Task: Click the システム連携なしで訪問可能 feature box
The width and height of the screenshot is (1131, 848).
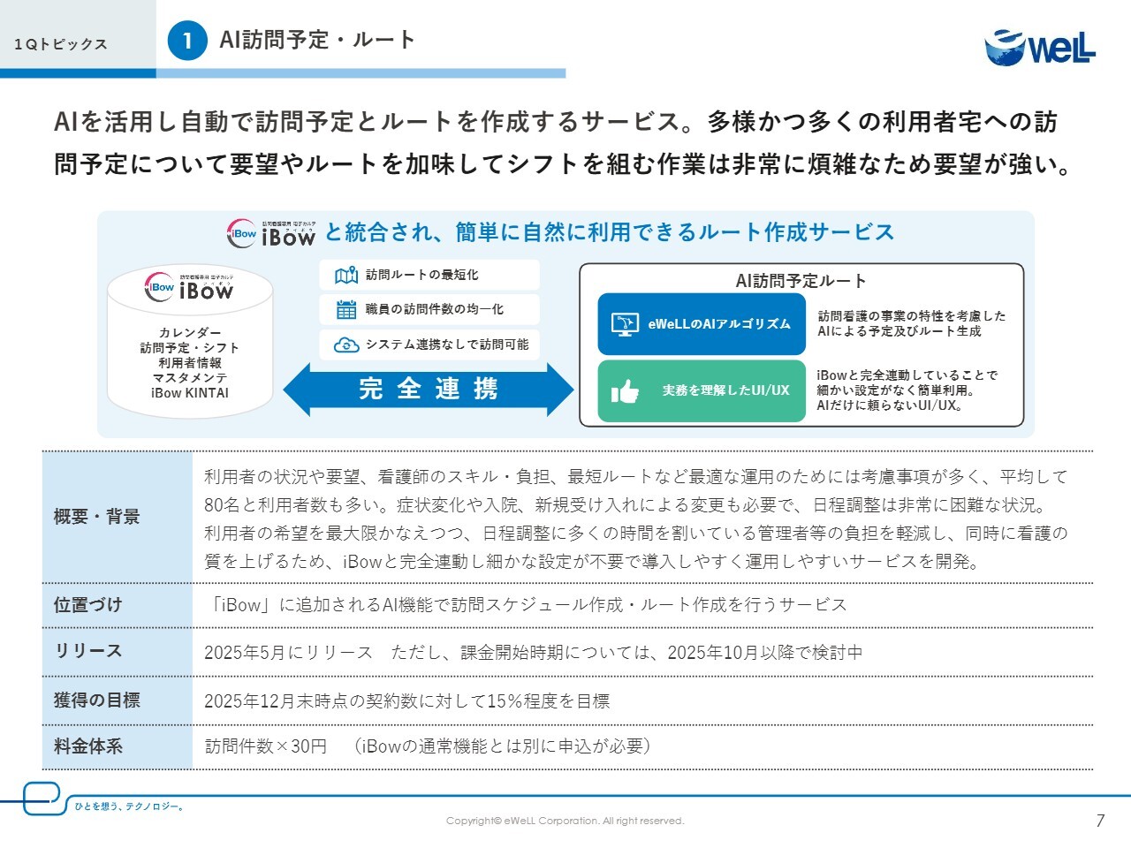Action: coord(429,344)
